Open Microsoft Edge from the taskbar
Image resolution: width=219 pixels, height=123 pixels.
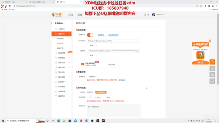click(x=59, y=121)
